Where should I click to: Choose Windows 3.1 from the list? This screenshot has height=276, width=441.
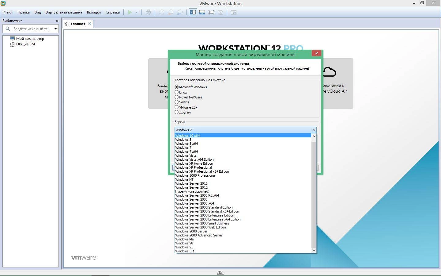(x=243, y=251)
